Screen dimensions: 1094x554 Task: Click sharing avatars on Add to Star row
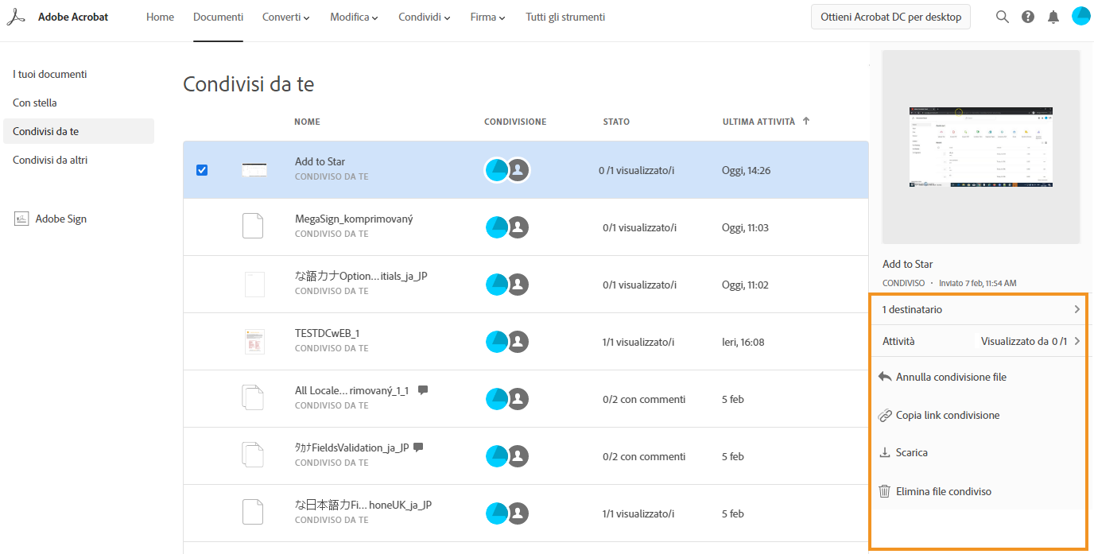coord(507,170)
